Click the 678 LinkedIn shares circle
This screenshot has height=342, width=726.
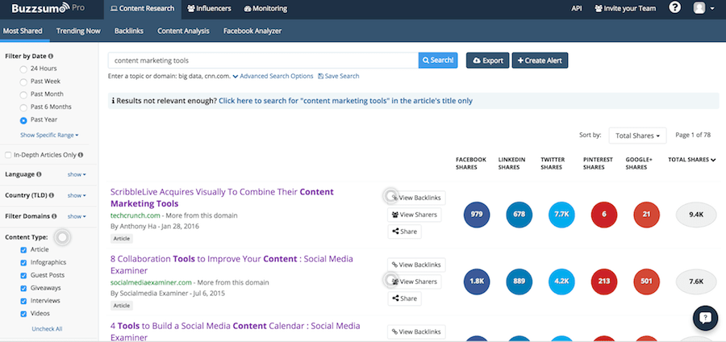(519, 215)
